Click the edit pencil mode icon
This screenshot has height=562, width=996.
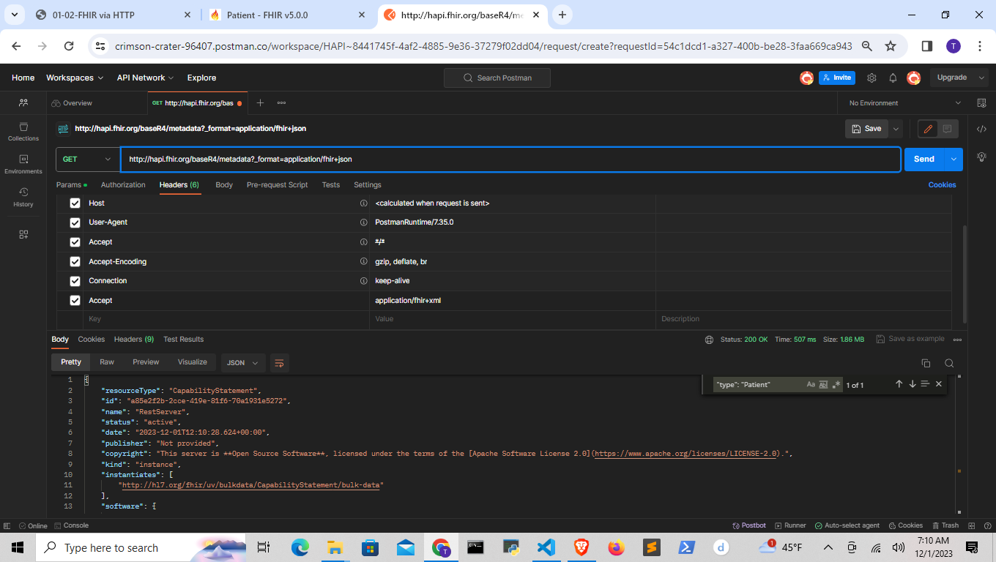coord(928,129)
